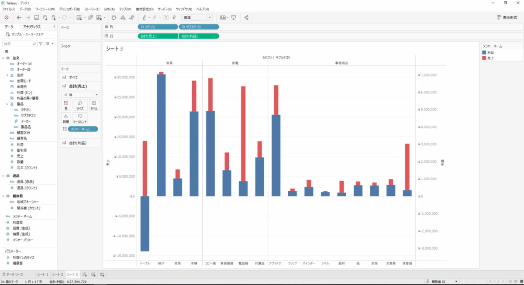Expand the 住所 hierarchy
524x285 pixels.
click(7, 75)
